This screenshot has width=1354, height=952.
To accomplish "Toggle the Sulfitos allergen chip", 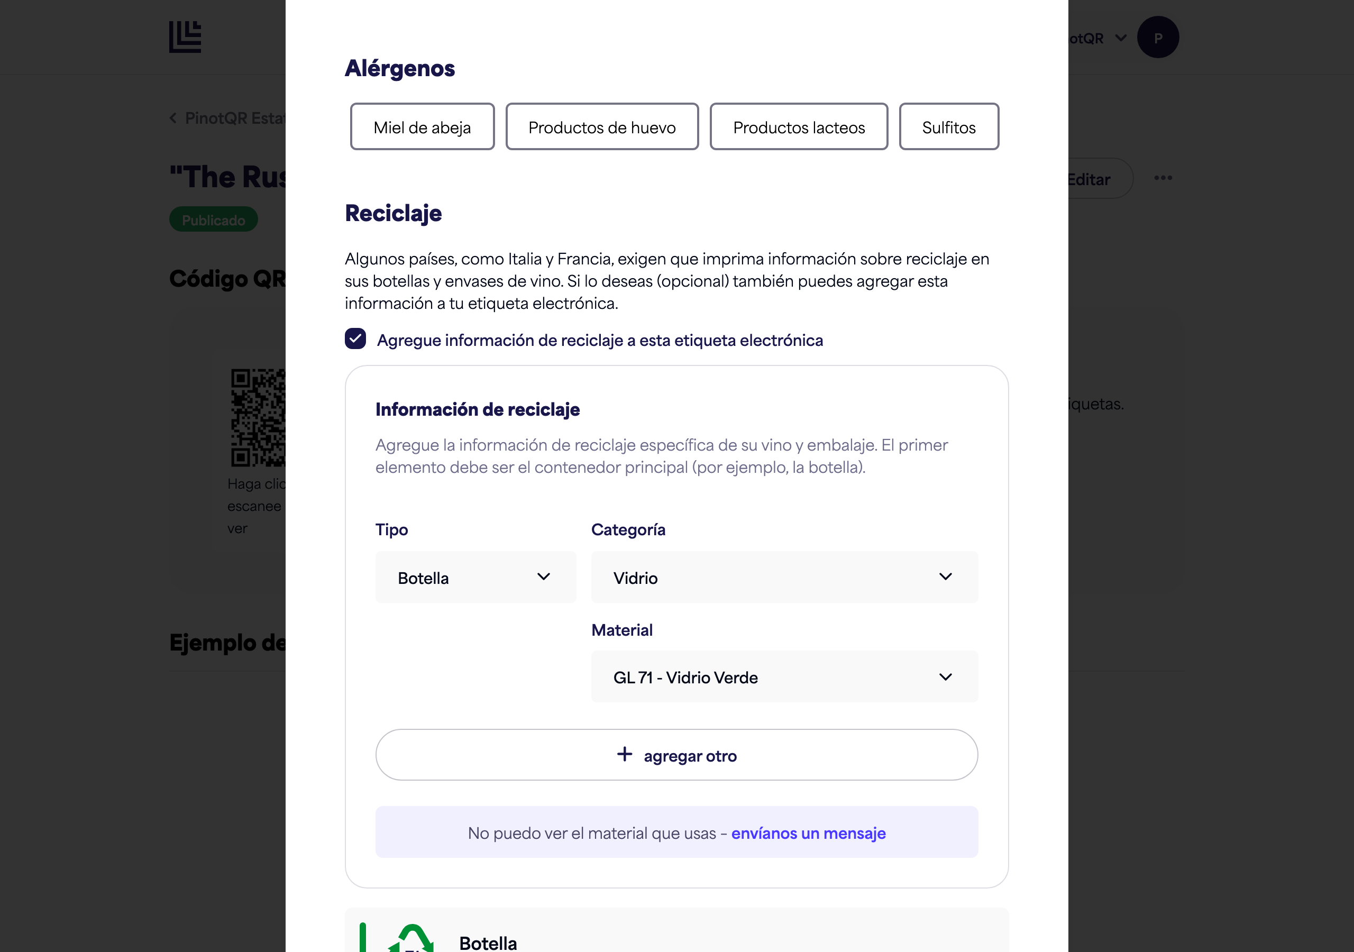I will point(949,127).
